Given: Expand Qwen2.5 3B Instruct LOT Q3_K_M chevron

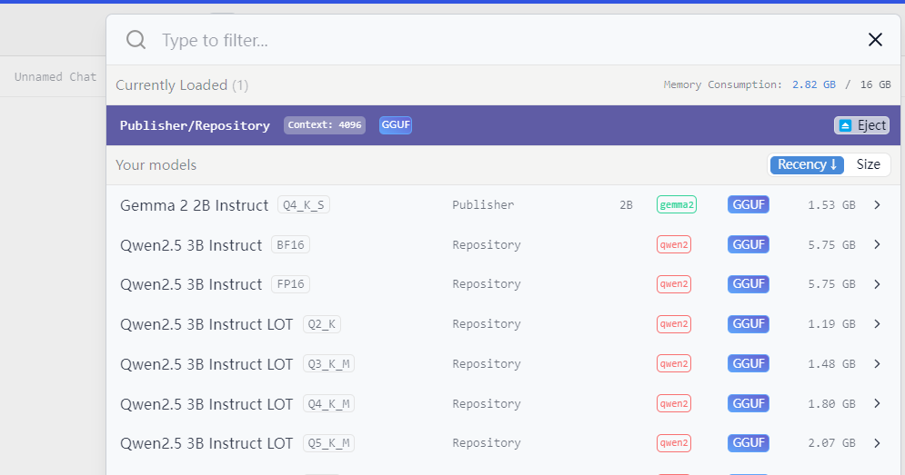Looking at the screenshot, I should point(877,364).
